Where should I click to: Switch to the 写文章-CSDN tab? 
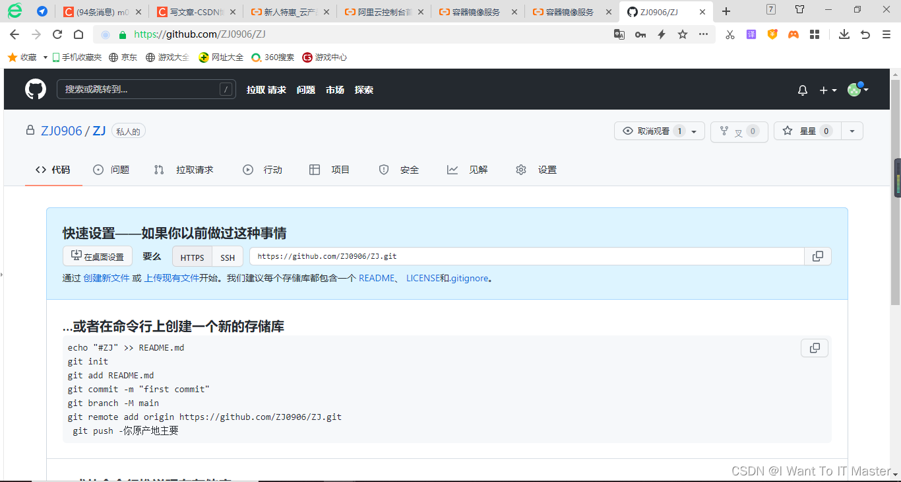pos(195,12)
